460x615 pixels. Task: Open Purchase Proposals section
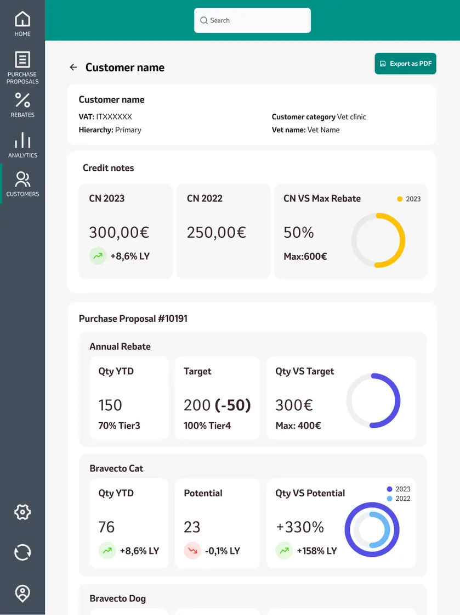click(22, 68)
